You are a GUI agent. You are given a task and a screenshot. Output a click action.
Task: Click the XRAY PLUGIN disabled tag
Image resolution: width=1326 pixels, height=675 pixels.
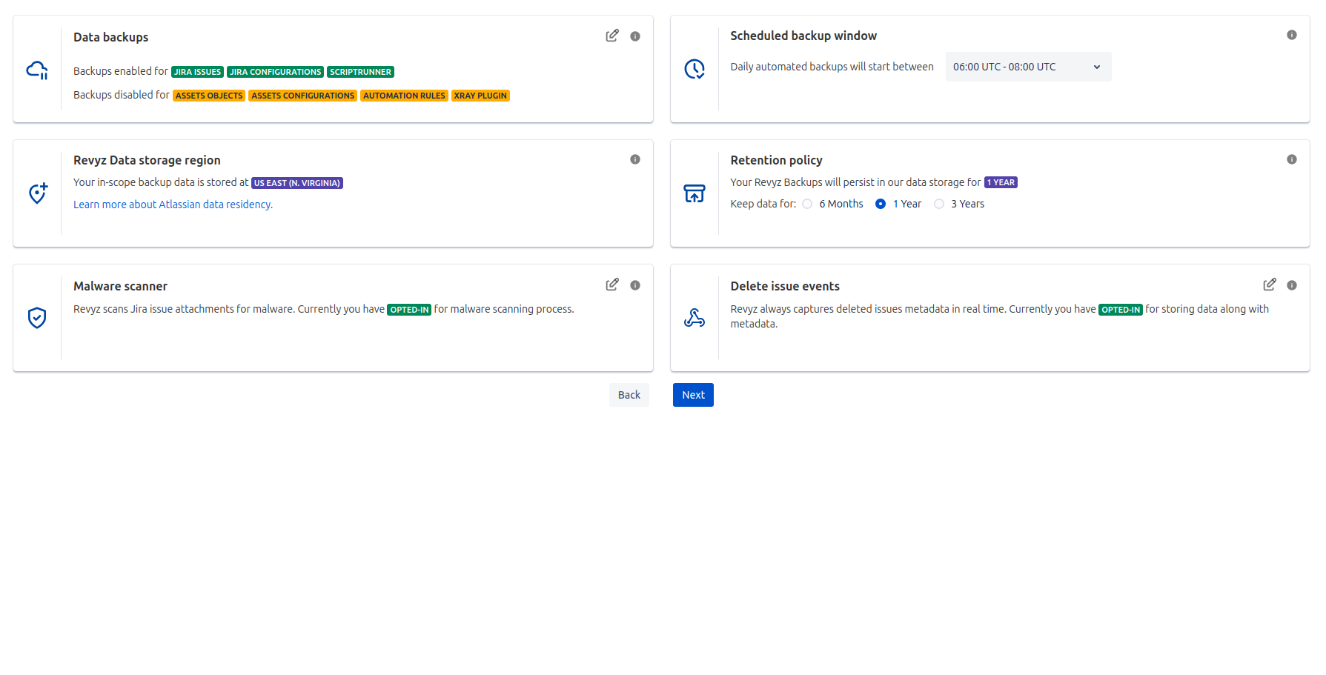tap(480, 96)
